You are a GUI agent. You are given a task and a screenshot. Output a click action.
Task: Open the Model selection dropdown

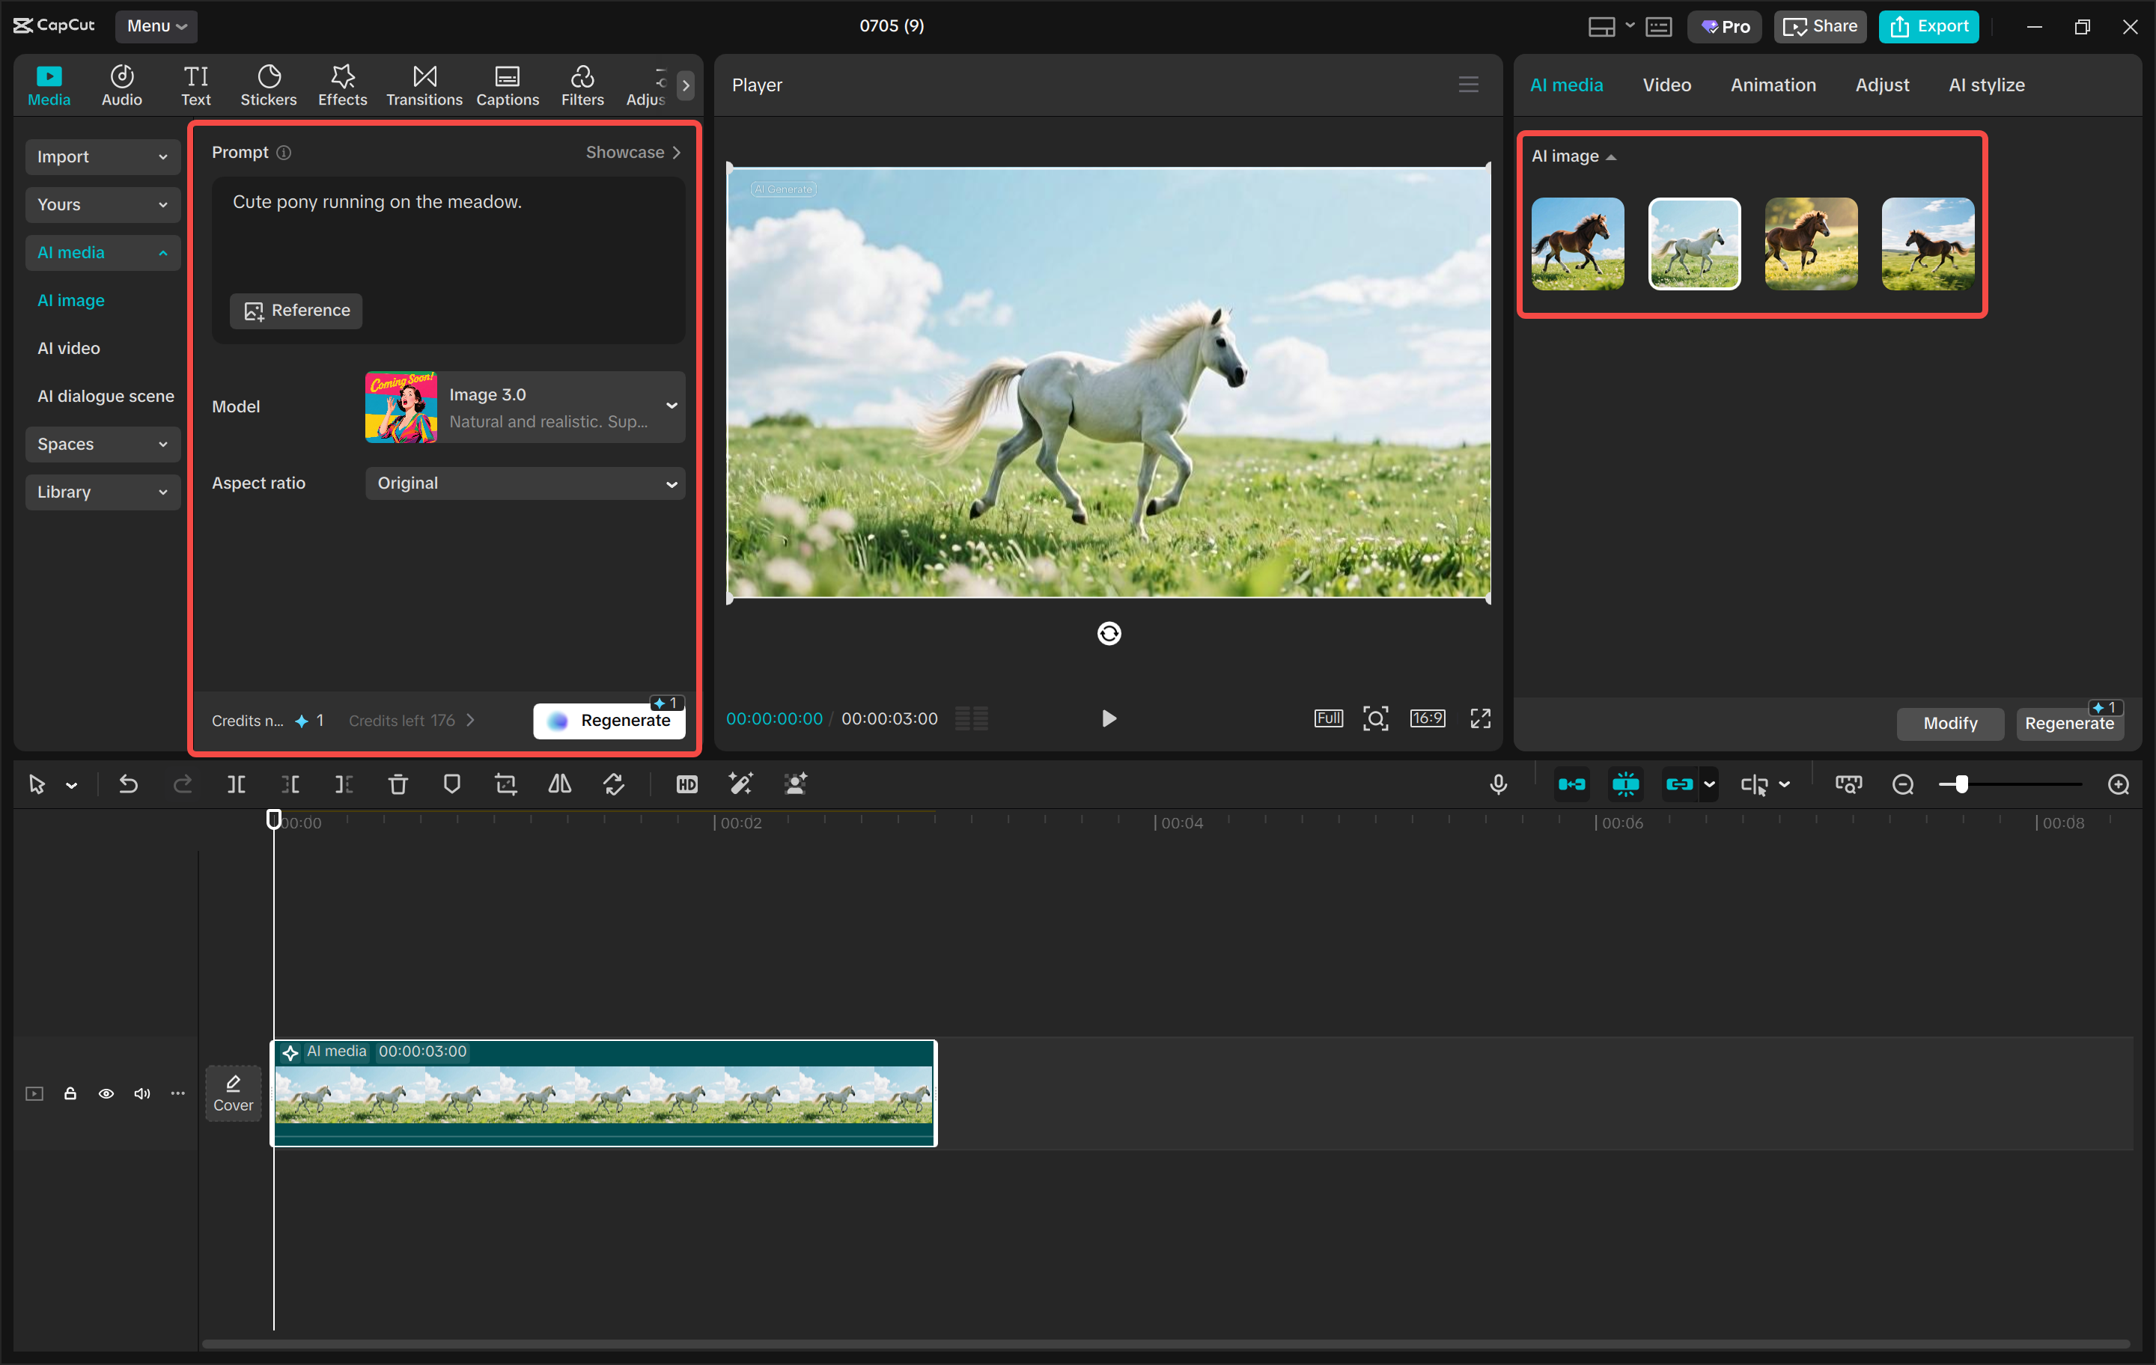[524, 406]
